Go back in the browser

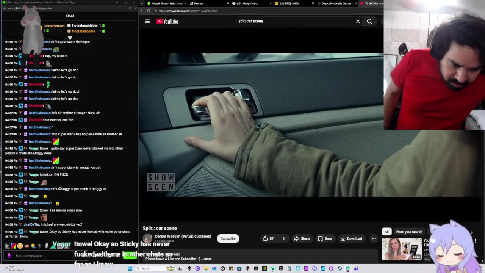(142, 11)
